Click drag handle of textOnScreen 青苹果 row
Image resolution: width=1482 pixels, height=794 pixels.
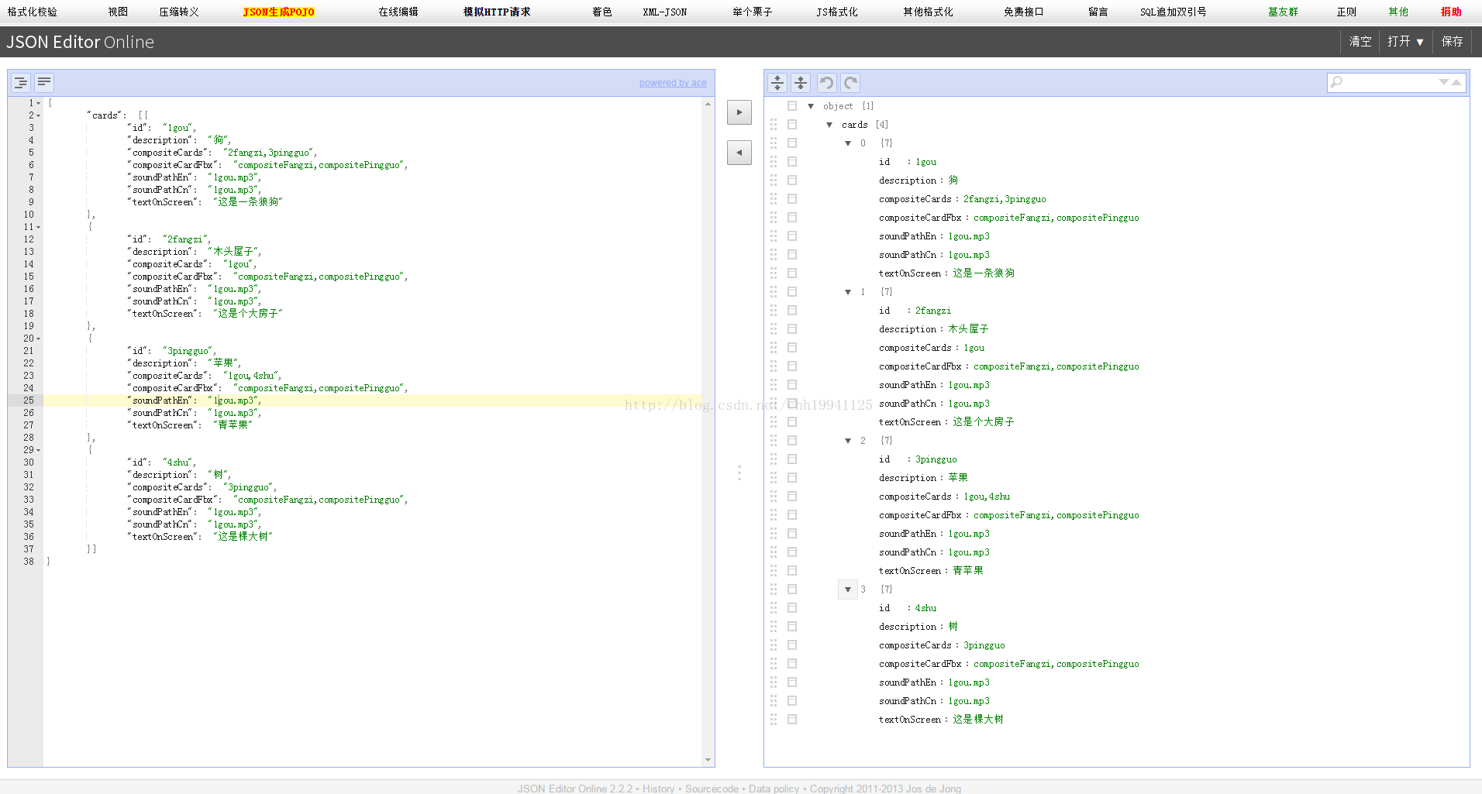[x=774, y=571]
